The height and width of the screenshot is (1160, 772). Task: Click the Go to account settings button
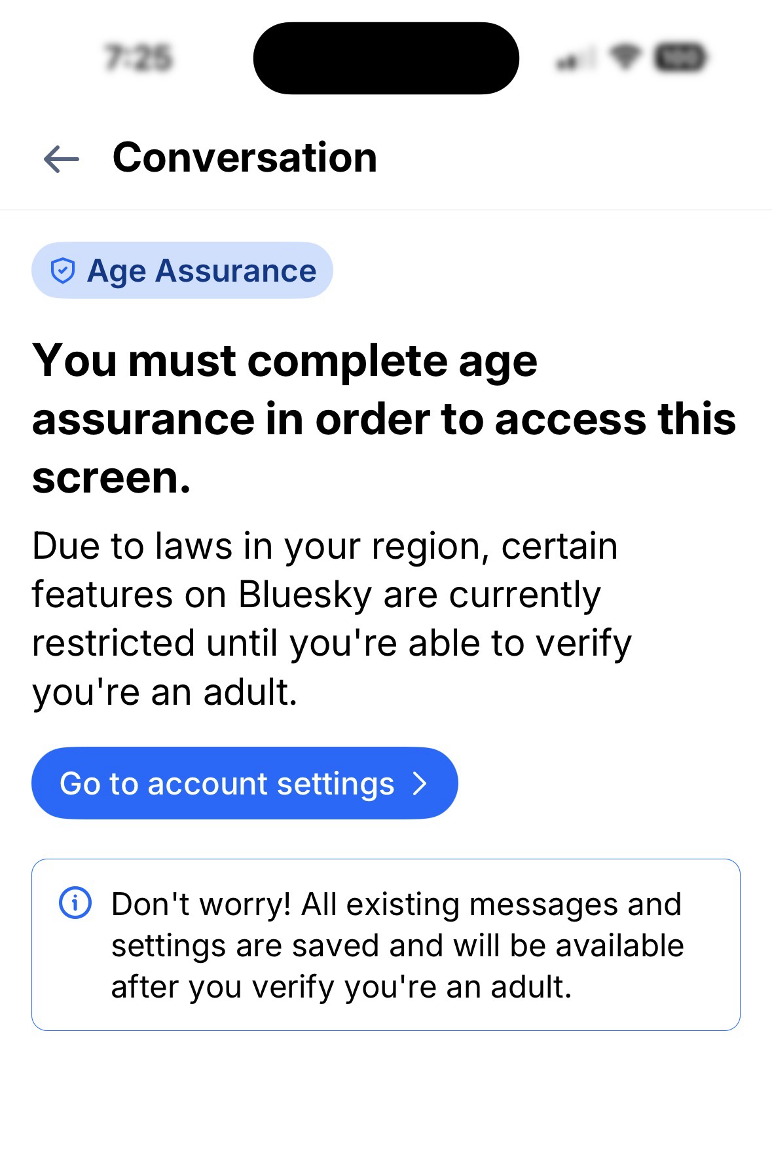244,783
